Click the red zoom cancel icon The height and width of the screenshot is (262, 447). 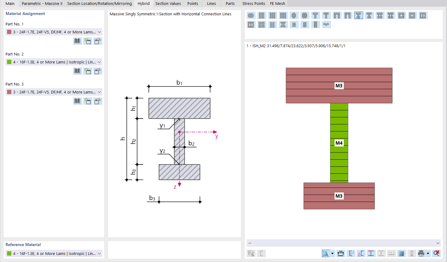pos(437,253)
